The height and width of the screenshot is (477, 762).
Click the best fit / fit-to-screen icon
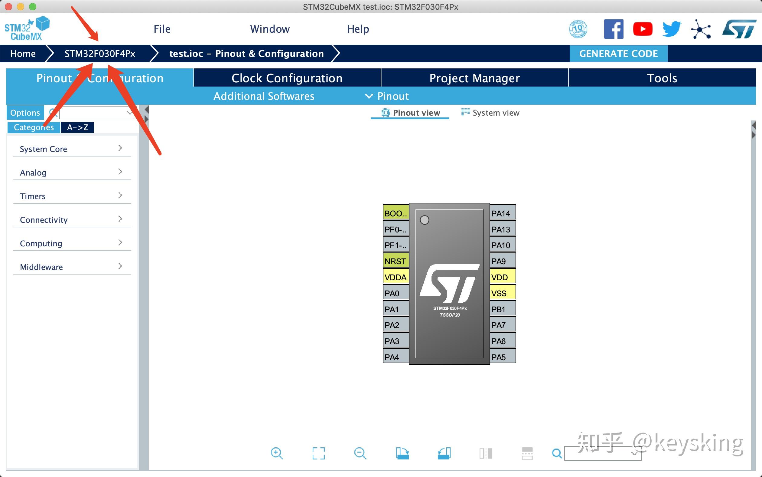(318, 453)
